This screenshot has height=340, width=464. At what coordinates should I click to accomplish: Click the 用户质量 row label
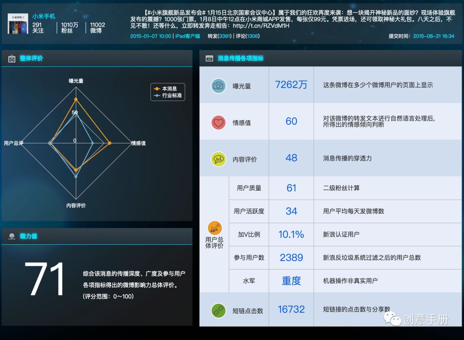[x=249, y=188]
